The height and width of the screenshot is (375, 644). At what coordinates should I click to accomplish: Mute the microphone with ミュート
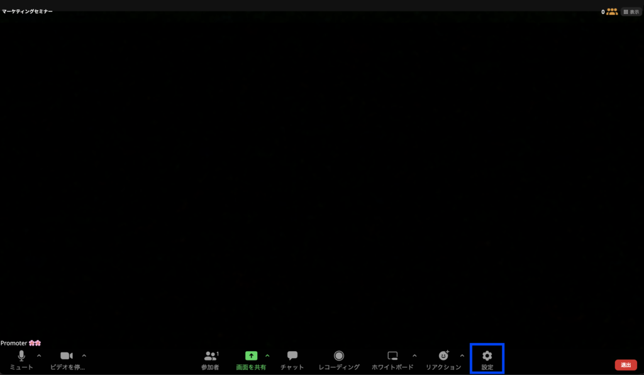click(x=21, y=356)
